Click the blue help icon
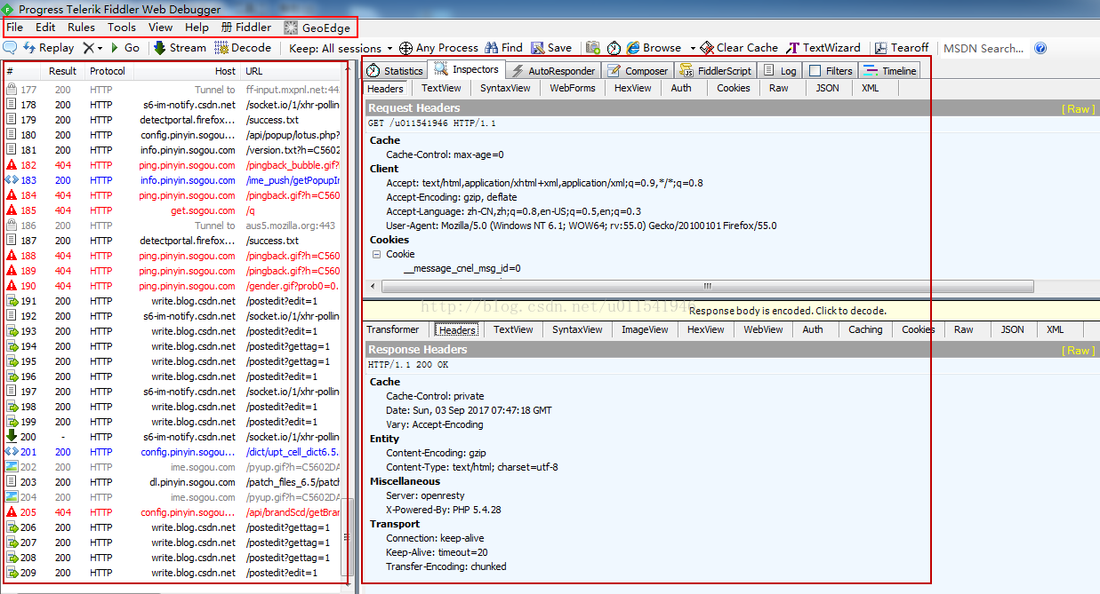 (x=1040, y=48)
